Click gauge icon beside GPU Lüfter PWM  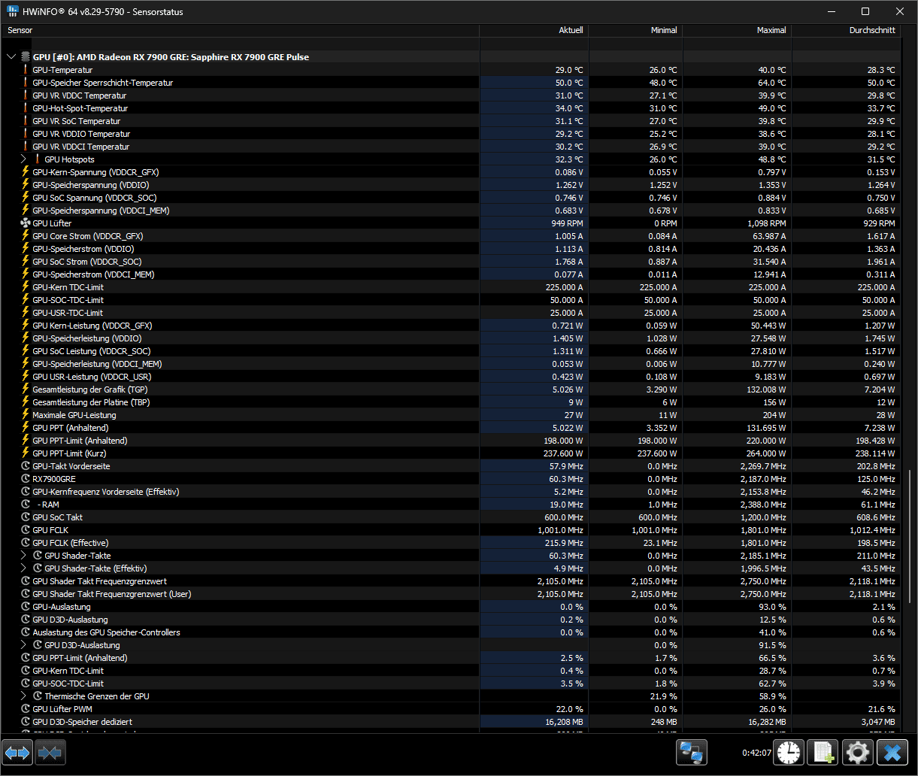point(25,709)
